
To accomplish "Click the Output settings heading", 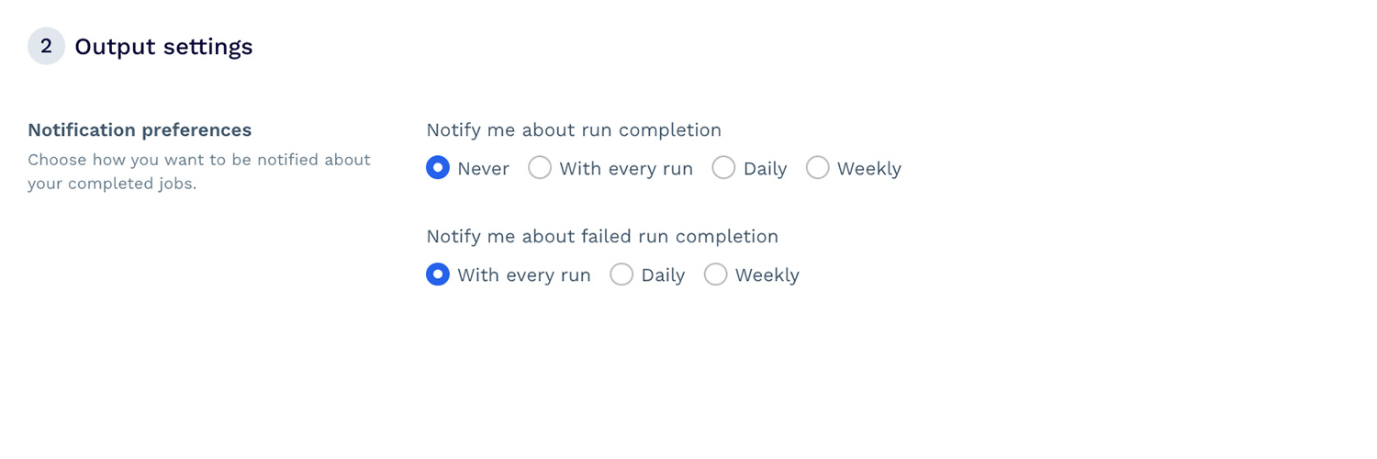I will (163, 47).
